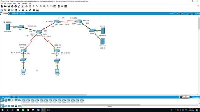The width and height of the screenshot is (200, 112).
Task: Choose the Connections lightning bolt category
Action: pyautogui.click(x=12, y=100)
